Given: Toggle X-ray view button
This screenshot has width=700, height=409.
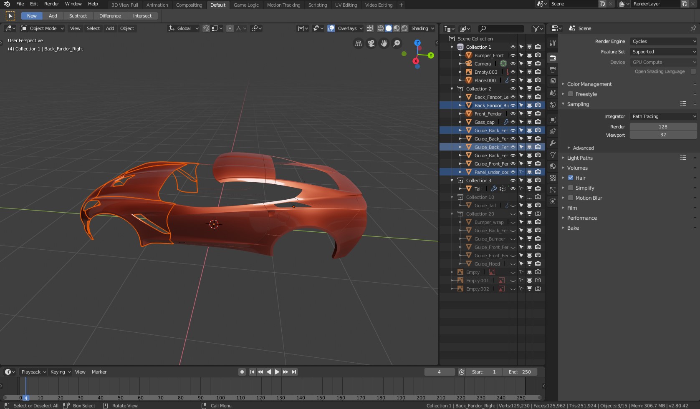Looking at the screenshot, I should 370,28.
